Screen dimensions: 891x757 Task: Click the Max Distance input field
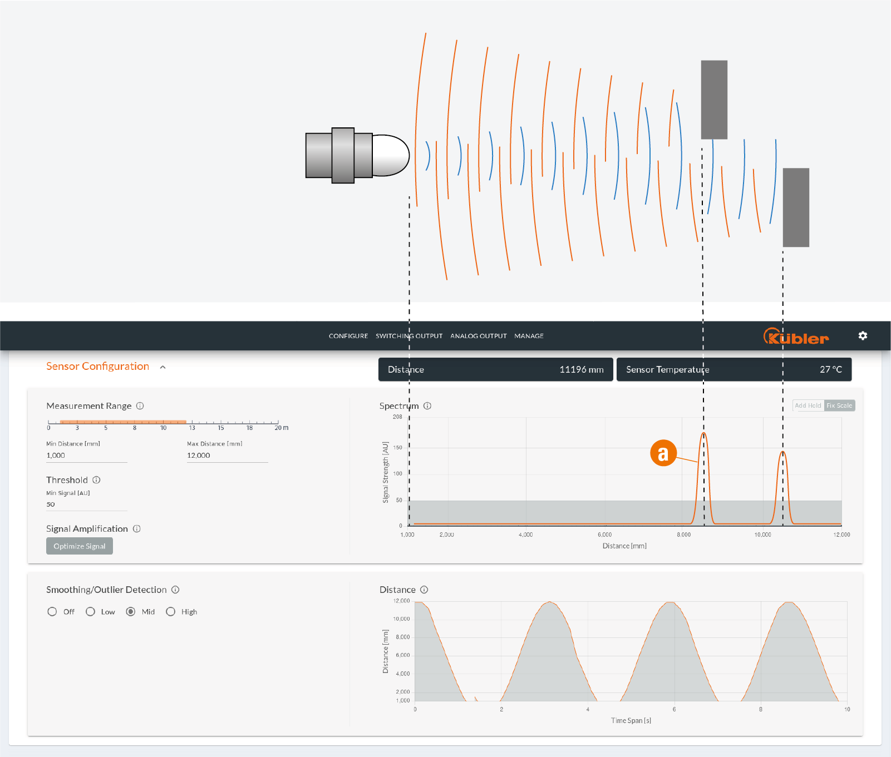coord(227,456)
